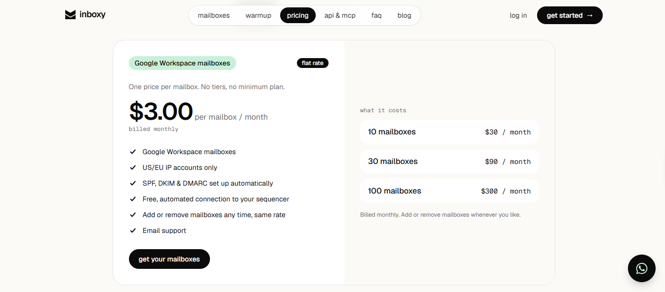Click 'Free, automated connection to your sequencer'

tap(216, 199)
